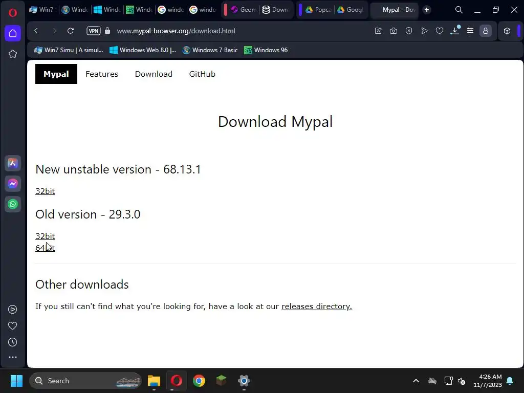
Task: Open Windows 7 Basic bookmark
Action: 210,50
